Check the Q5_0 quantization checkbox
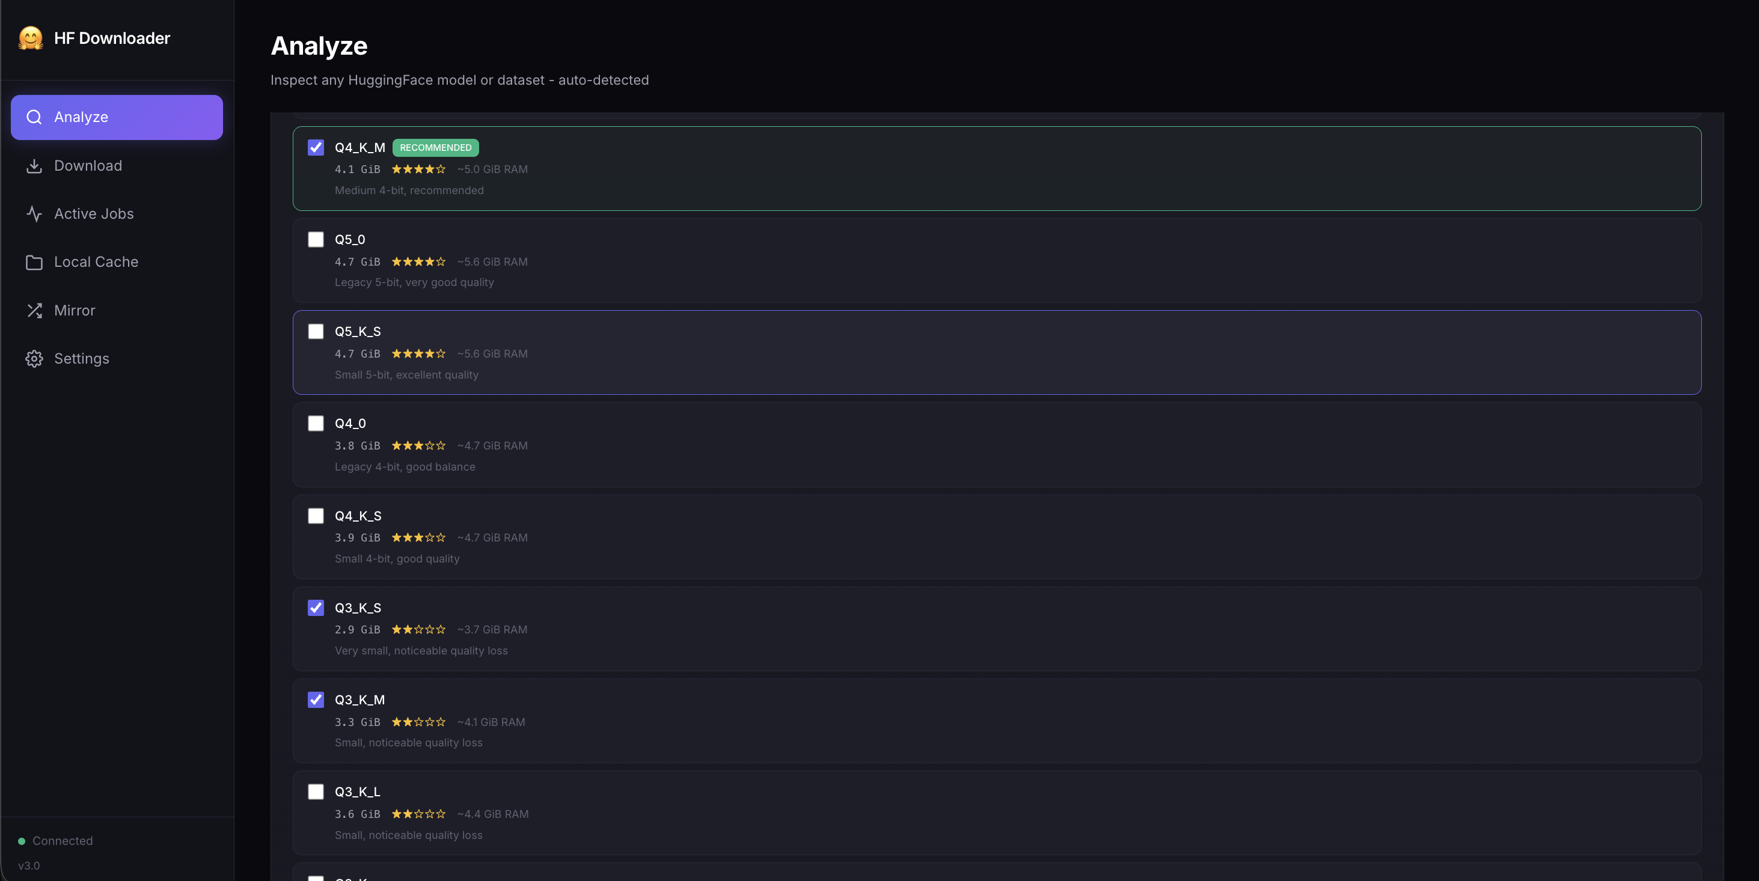1759x881 pixels. click(316, 240)
